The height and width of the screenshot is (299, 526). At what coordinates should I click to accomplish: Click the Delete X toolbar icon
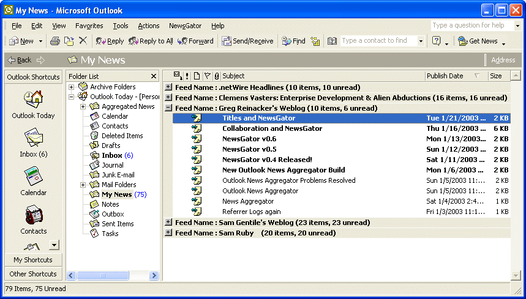(83, 40)
